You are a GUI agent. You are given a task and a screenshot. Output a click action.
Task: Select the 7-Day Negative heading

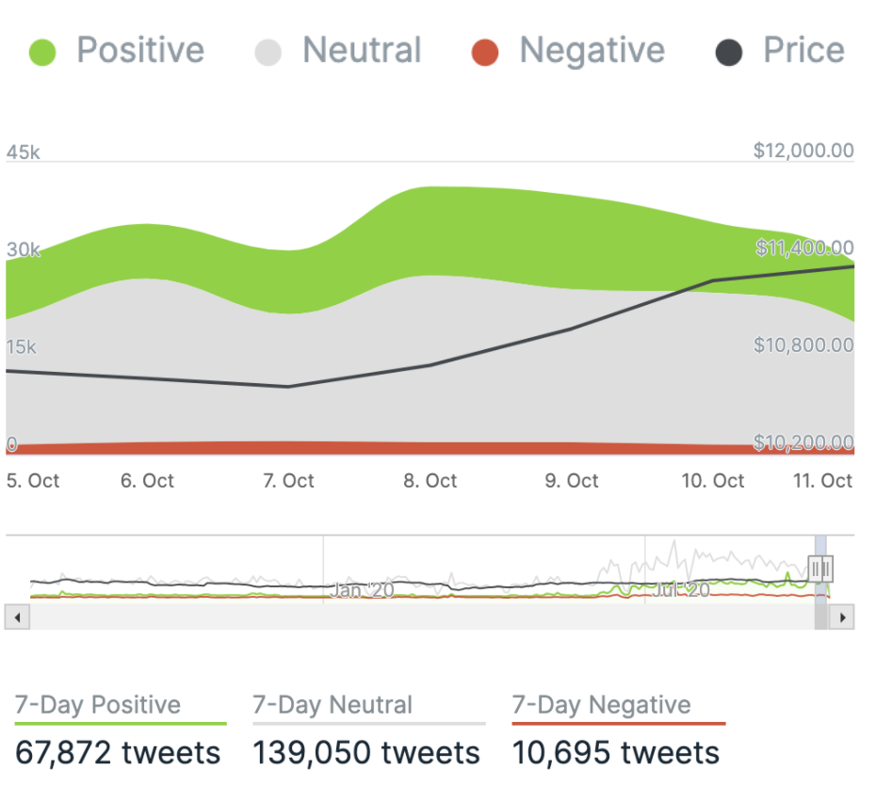click(601, 705)
